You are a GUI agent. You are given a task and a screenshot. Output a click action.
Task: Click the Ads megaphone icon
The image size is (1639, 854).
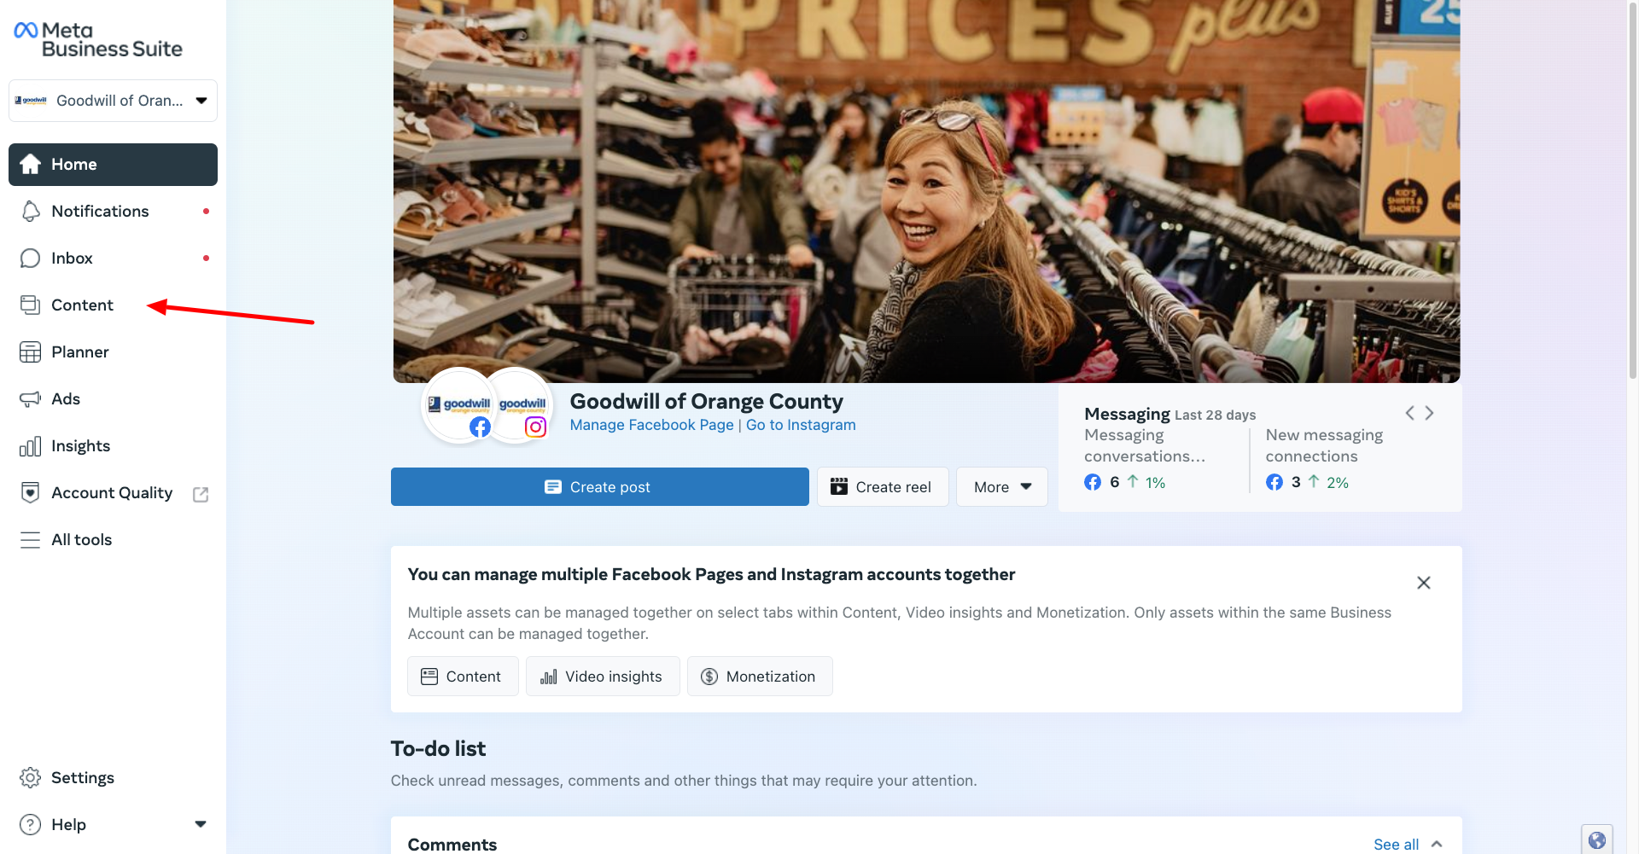click(x=31, y=399)
